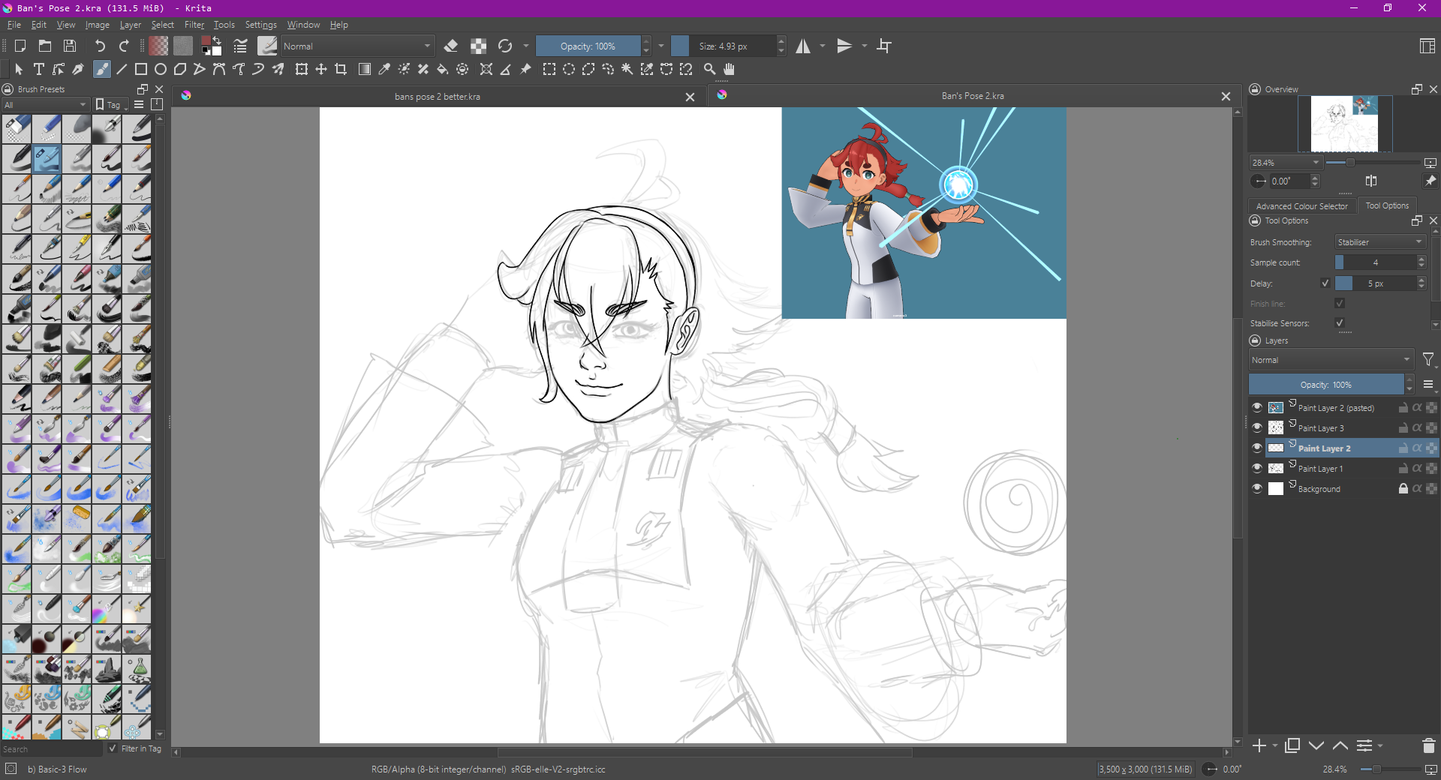Duplicate the layer with the copy icon
This screenshot has height=780, width=1441.
pyautogui.click(x=1292, y=745)
